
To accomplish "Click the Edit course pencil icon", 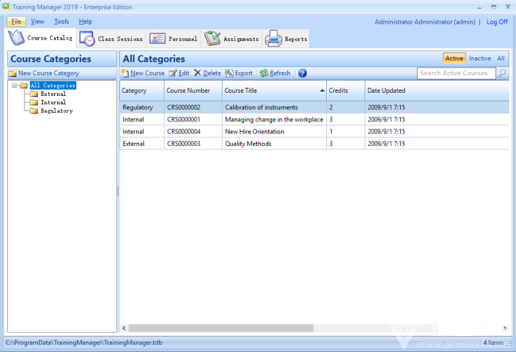I will coord(173,73).
